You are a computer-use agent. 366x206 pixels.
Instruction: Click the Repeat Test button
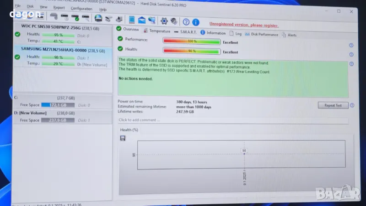point(333,105)
